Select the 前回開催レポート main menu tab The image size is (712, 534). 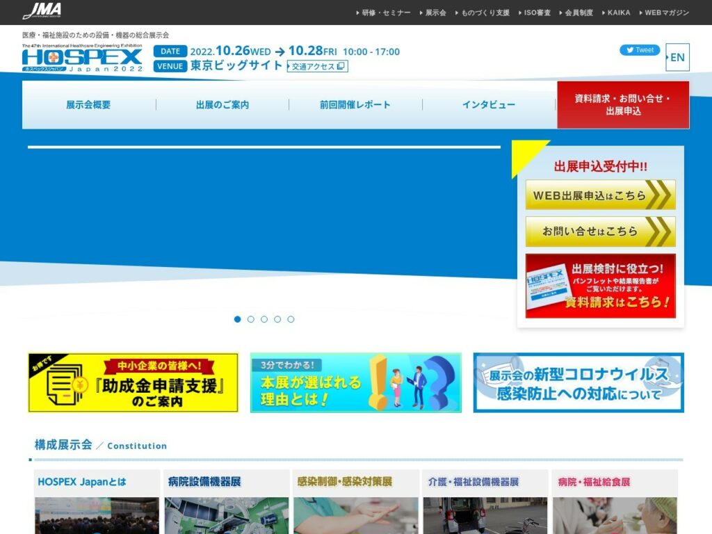355,105
